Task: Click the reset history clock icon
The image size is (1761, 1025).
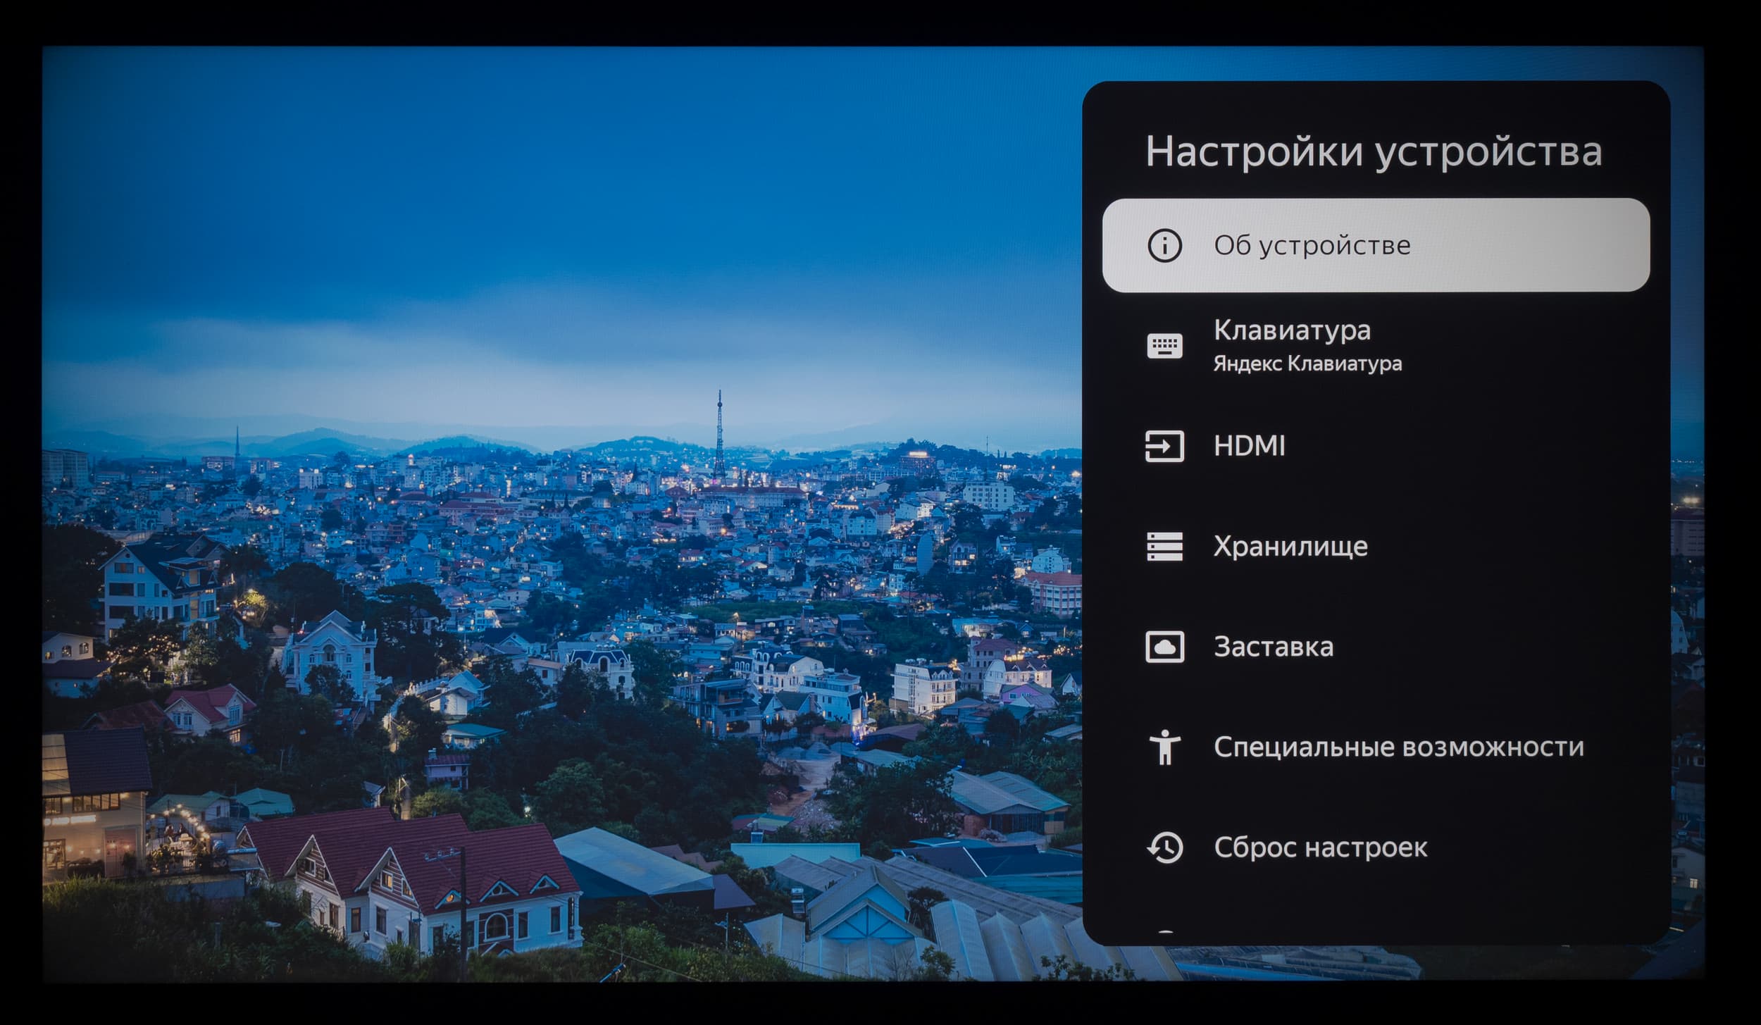Action: tap(1164, 847)
